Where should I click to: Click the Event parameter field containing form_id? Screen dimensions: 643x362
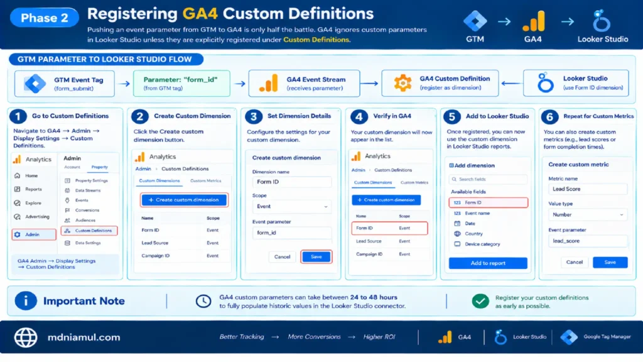click(x=291, y=233)
